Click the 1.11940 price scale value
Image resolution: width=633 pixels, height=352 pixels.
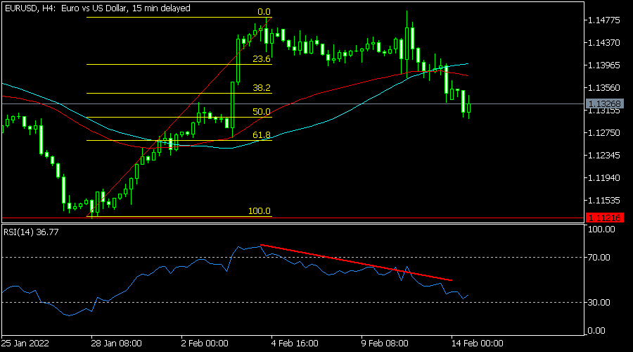(x=604, y=178)
